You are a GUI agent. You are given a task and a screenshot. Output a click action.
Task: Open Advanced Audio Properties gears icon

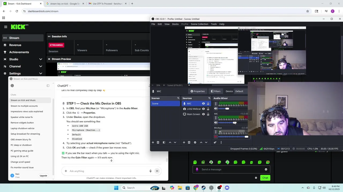pos(215,142)
